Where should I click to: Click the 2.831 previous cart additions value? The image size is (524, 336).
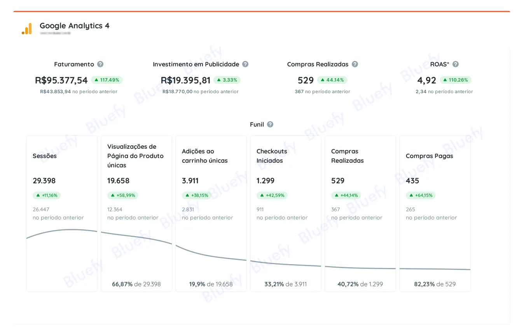(x=188, y=209)
